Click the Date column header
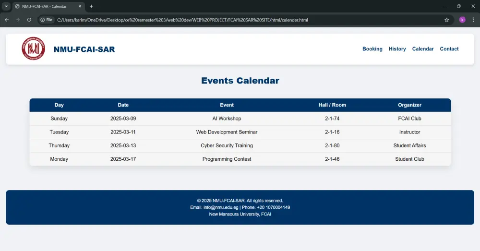The height and width of the screenshot is (251, 480). 123,105
